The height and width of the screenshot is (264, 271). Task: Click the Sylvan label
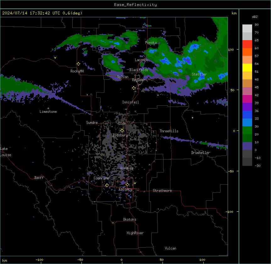click(123, 77)
